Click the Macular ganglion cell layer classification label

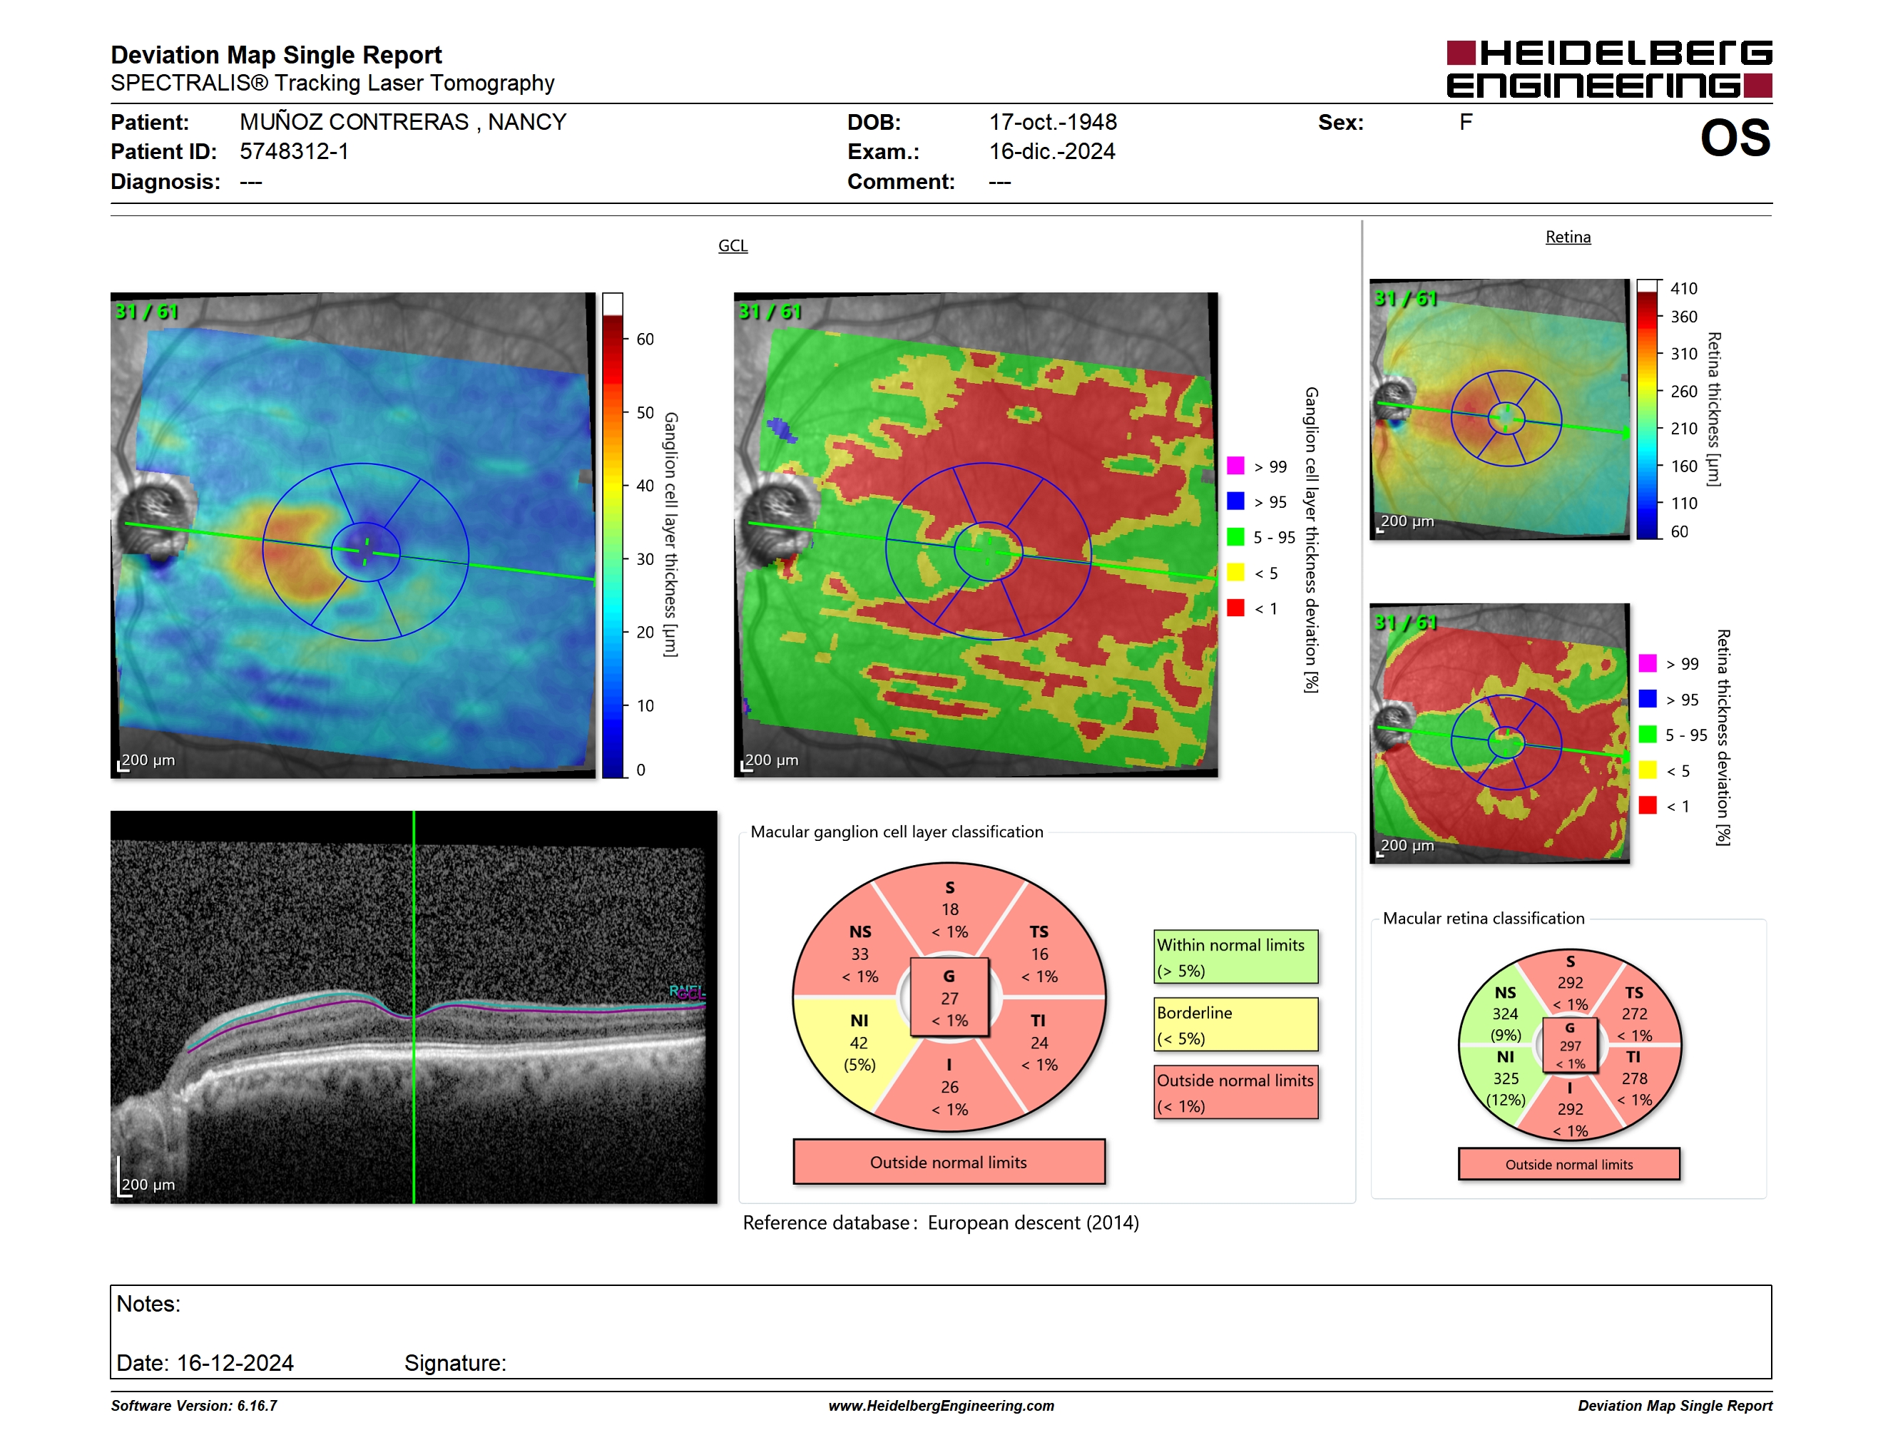click(x=897, y=832)
